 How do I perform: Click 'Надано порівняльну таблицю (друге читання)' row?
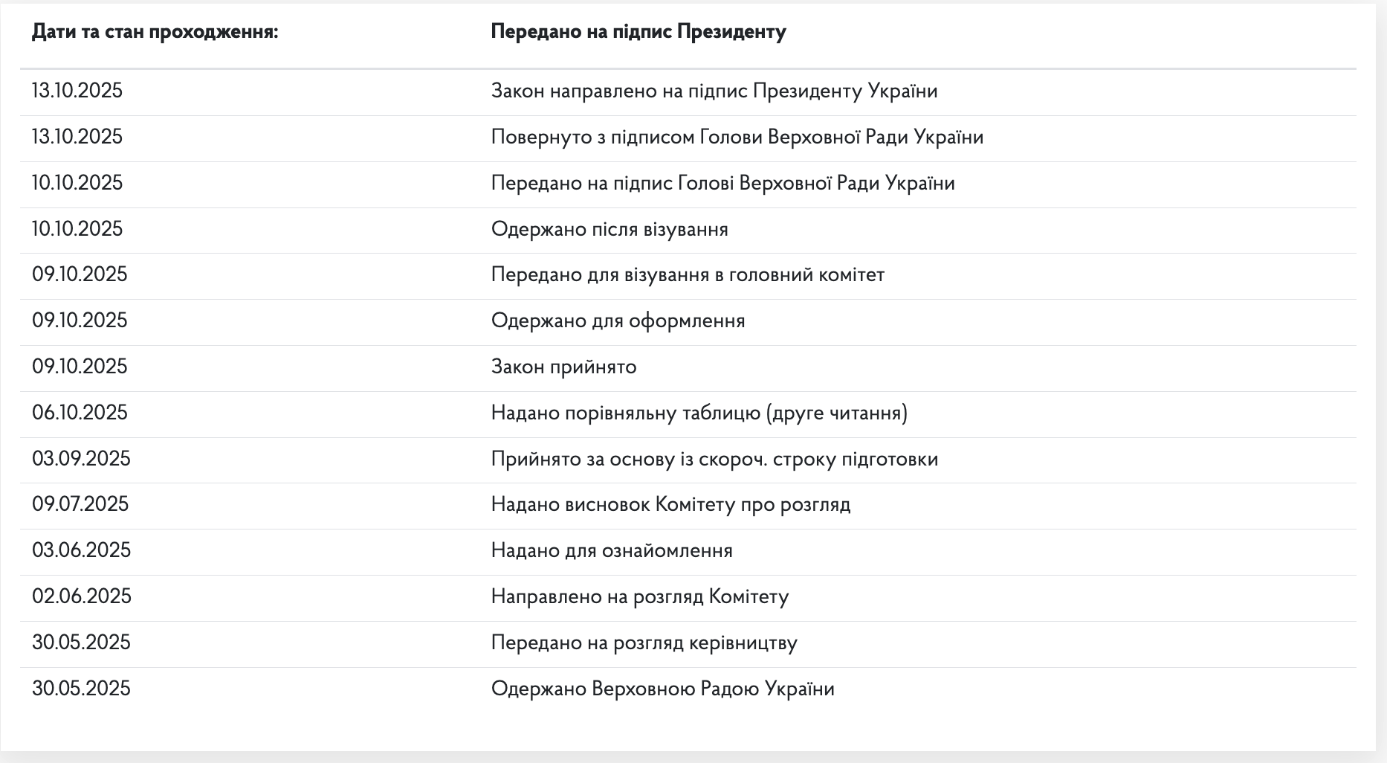tap(699, 413)
